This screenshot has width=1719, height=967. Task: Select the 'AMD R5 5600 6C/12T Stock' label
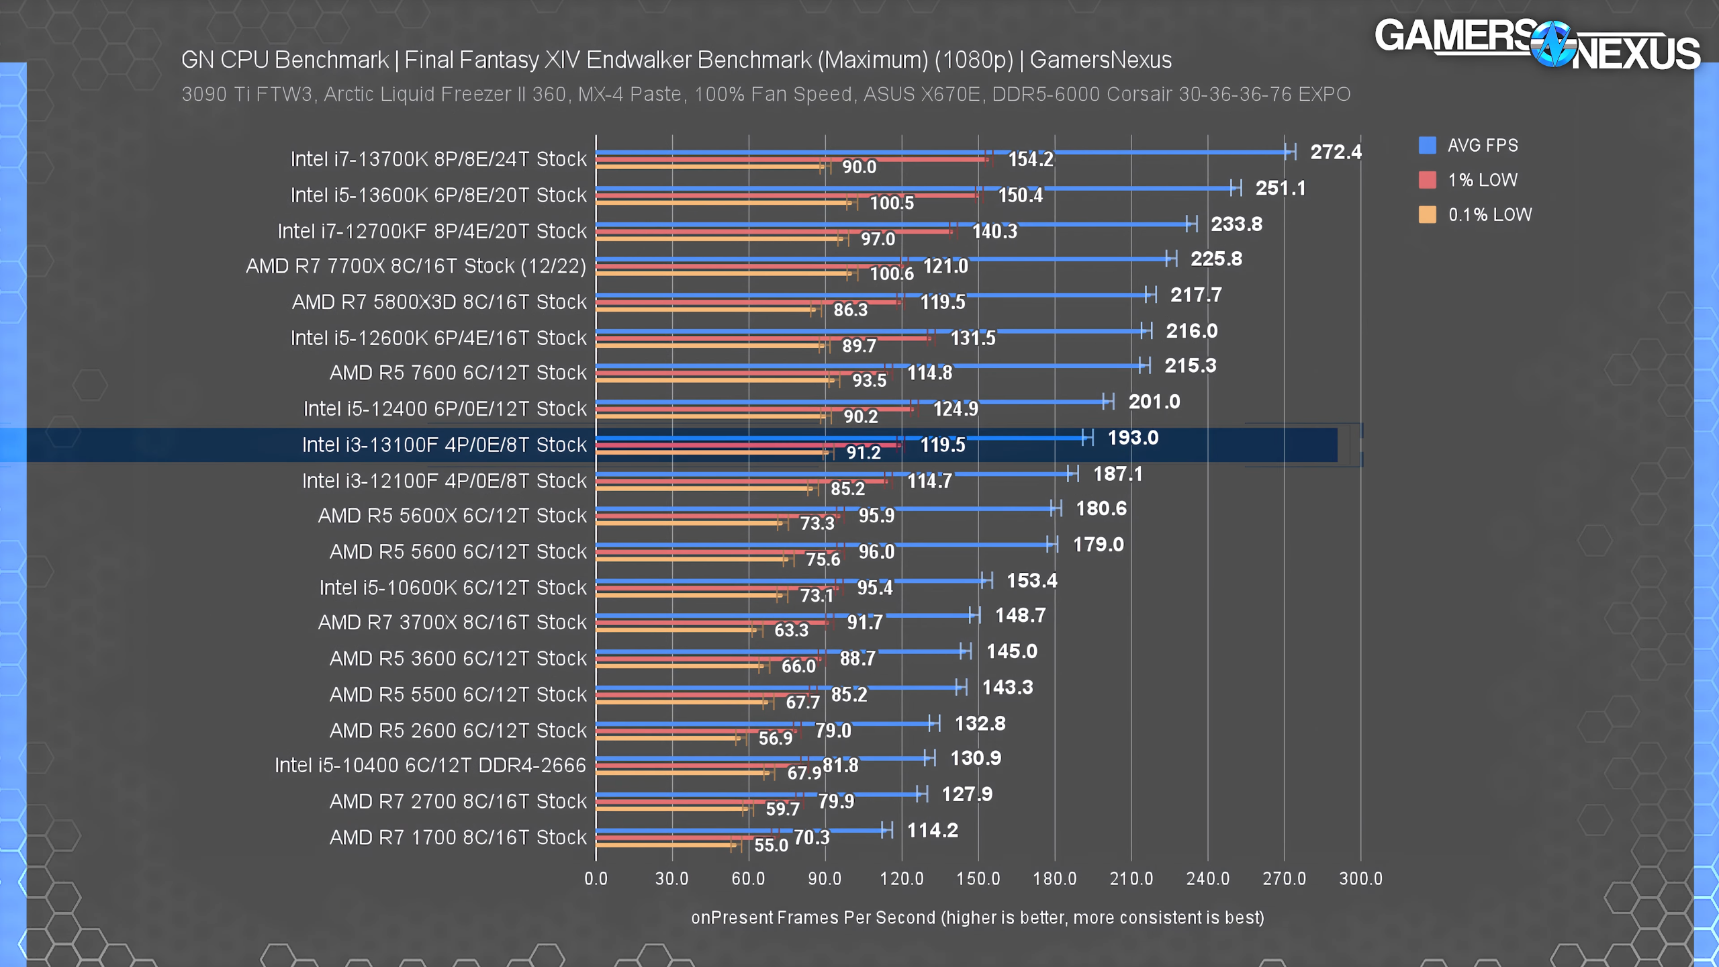click(x=458, y=552)
